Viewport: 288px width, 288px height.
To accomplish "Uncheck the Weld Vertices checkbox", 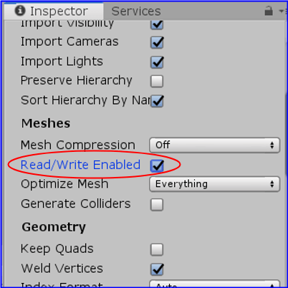I will [157, 269].
